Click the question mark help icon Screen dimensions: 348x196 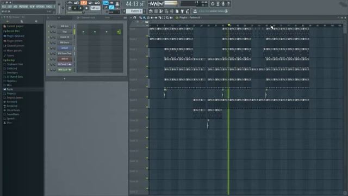point(228,4)
